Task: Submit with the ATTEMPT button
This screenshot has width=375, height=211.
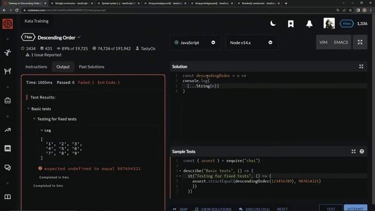Action: tap(356, 208)
